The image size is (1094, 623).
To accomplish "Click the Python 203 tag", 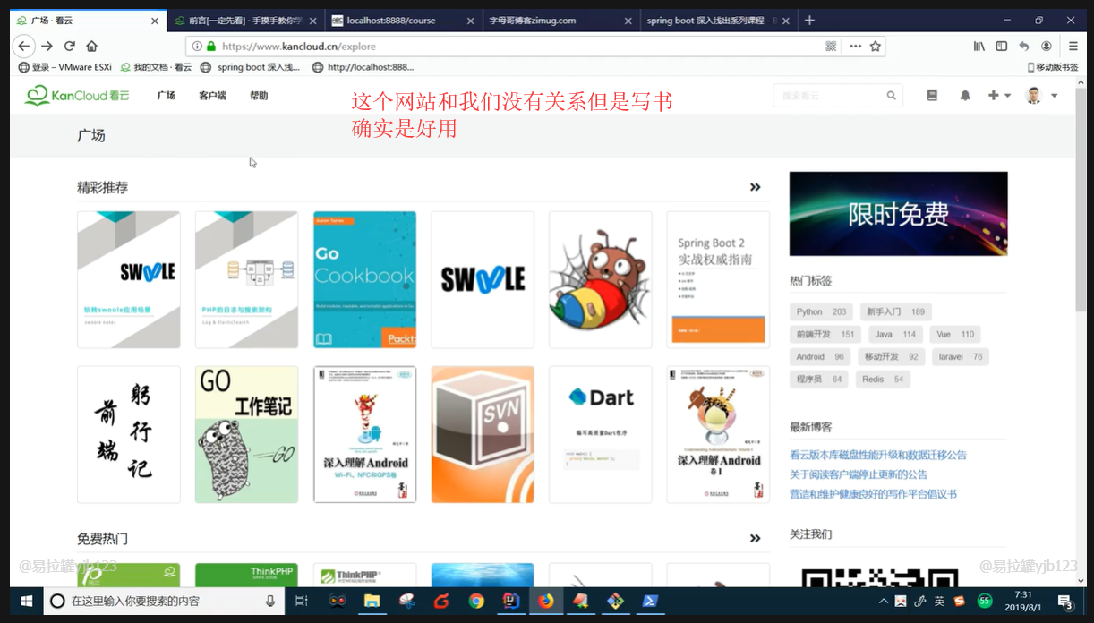I will point(821,311).
